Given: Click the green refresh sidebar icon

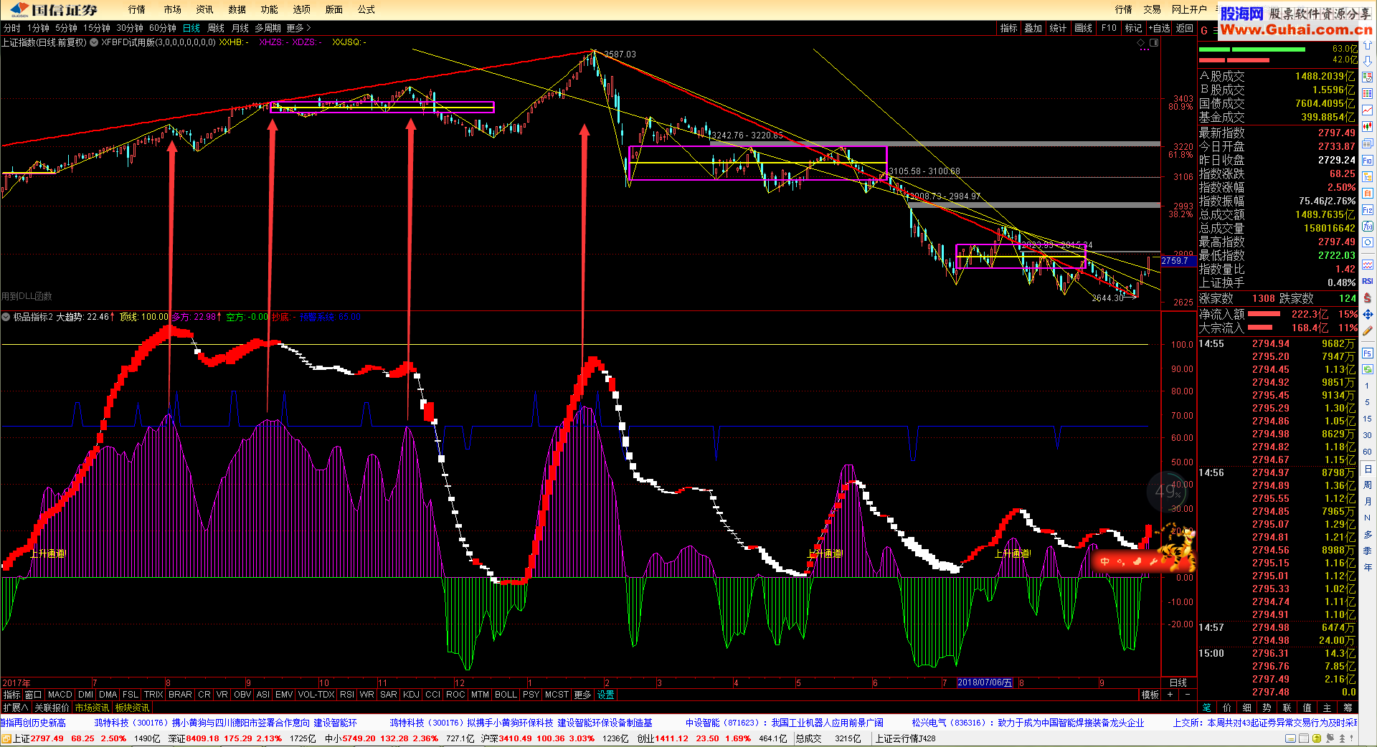Looking at the screenshot, I should click(x=1368, y=368).
